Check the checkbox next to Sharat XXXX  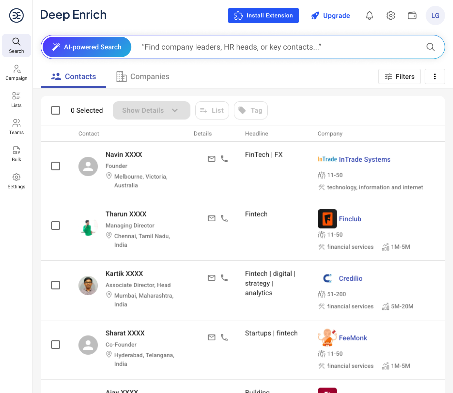pyautogui.click(x=56, y=345)
